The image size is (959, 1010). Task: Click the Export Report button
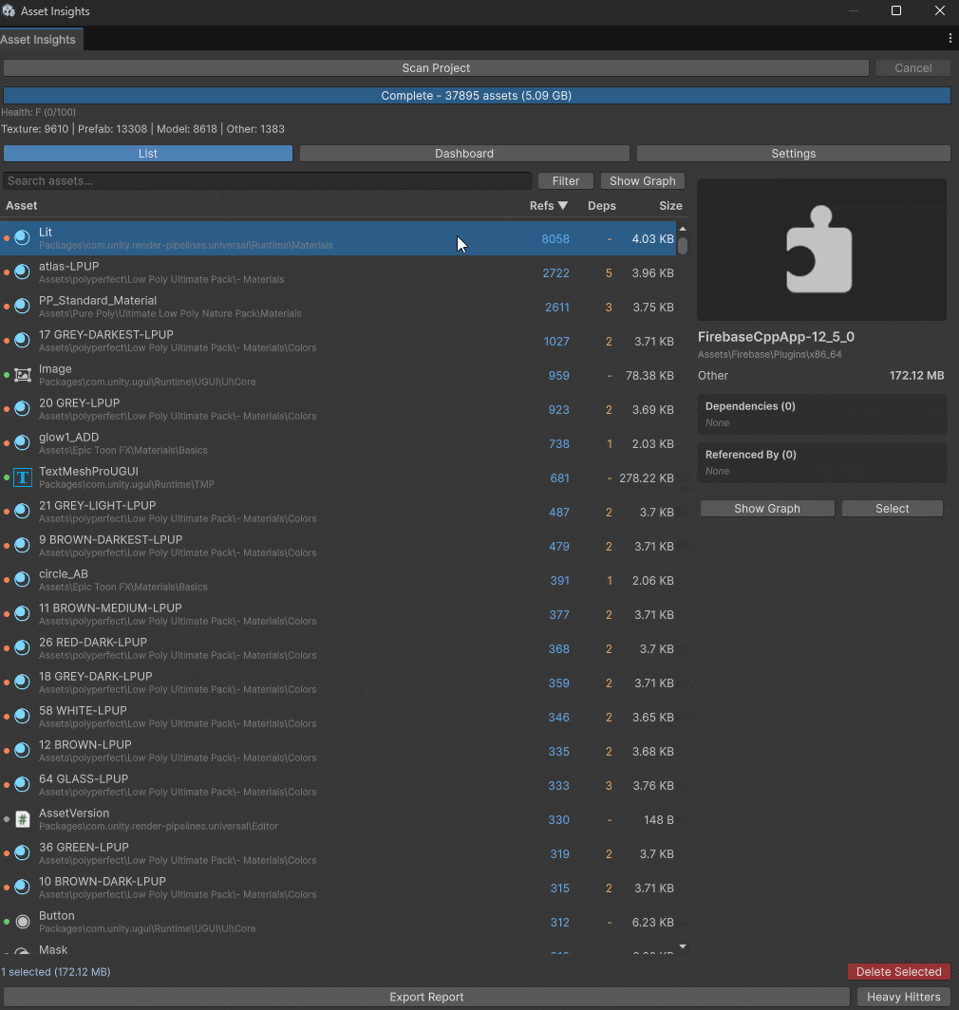(426, 997)
